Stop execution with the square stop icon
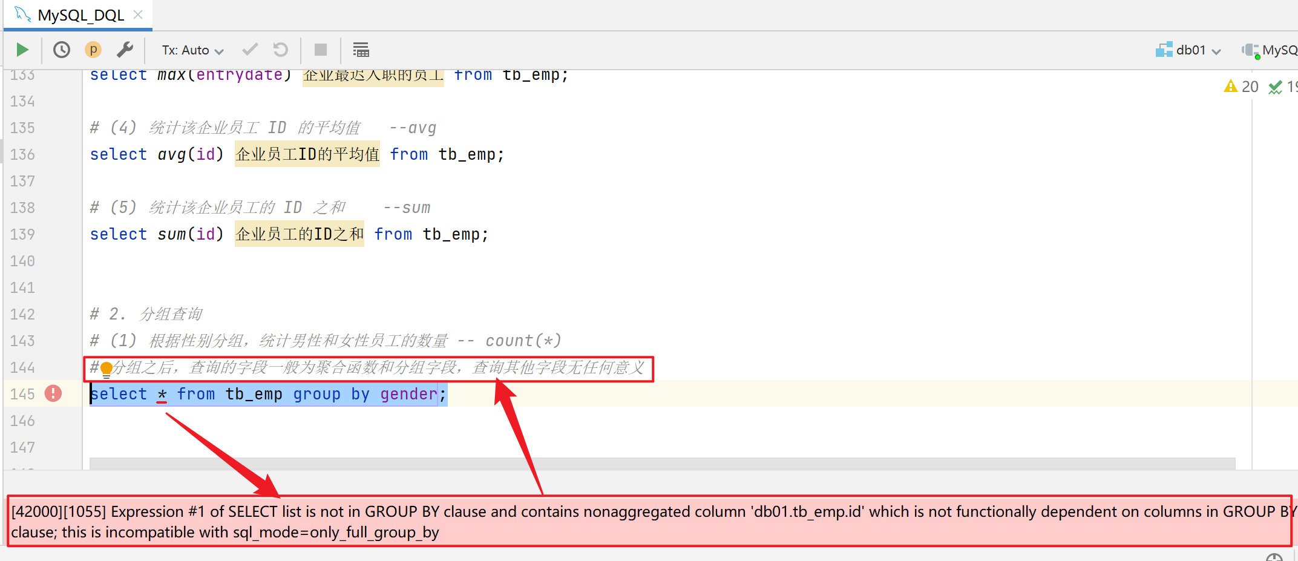 click(x=321, y=50)
